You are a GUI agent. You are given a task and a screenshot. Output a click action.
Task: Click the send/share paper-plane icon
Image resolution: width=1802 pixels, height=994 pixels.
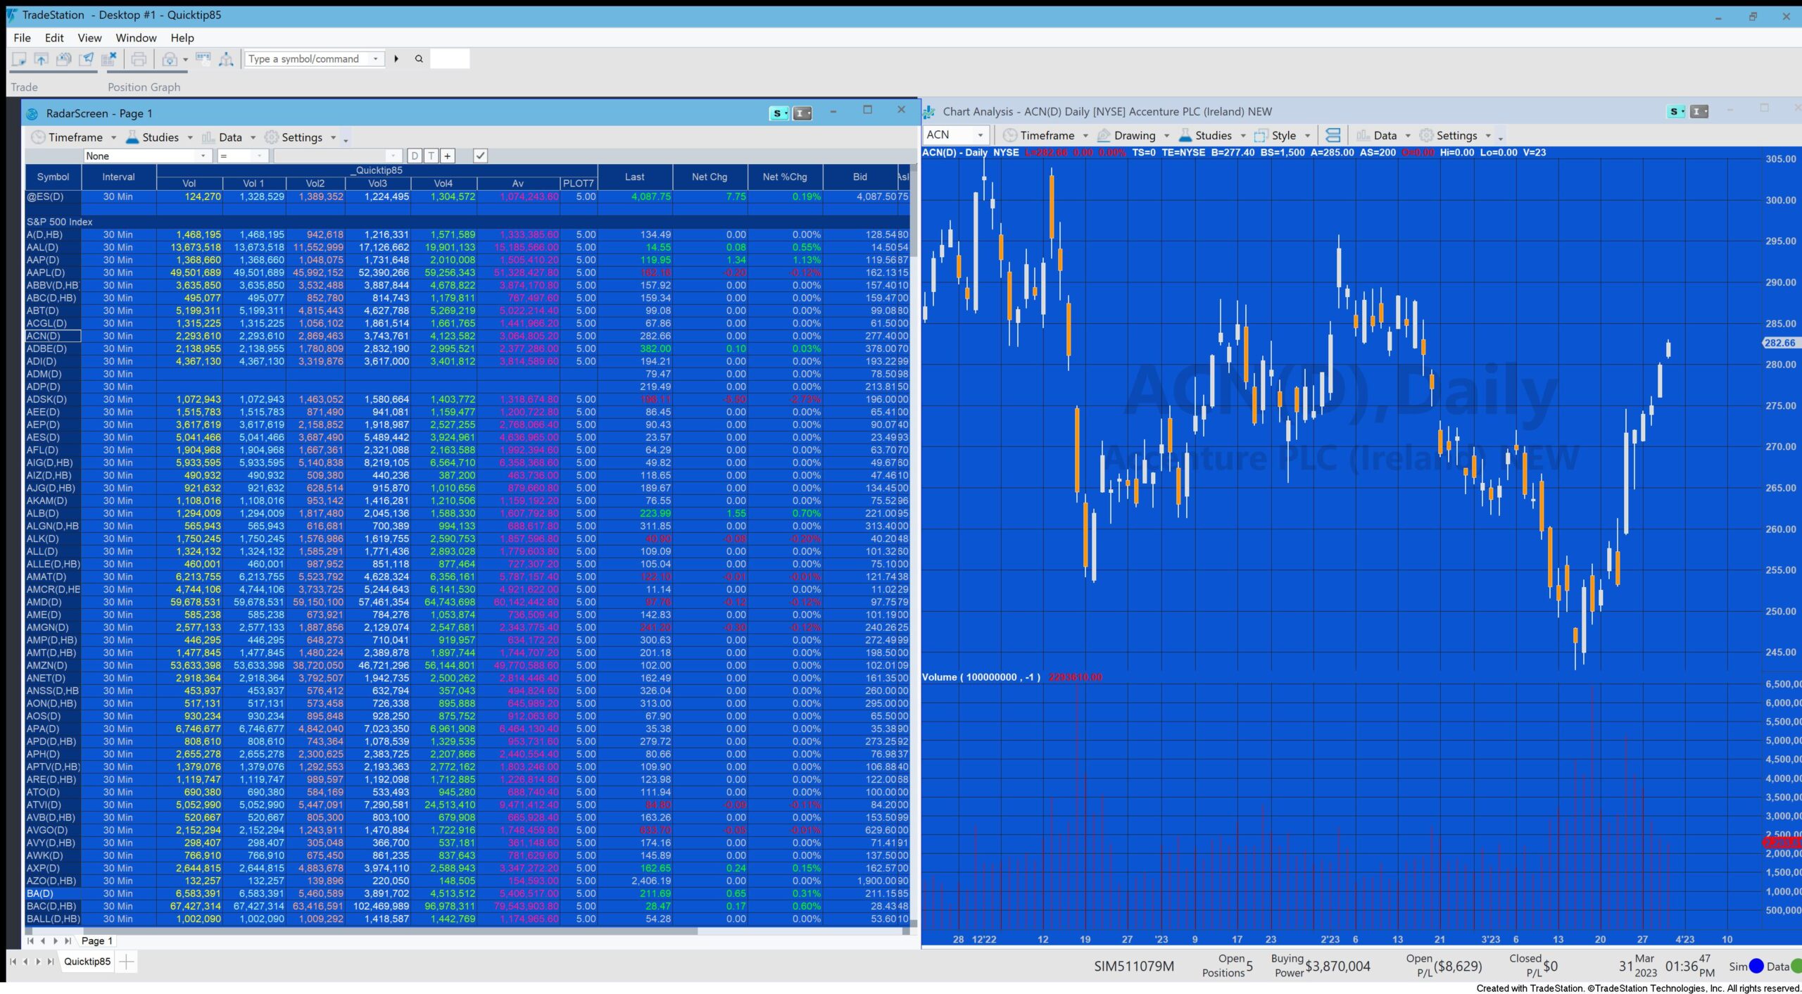tap(87, 59)
